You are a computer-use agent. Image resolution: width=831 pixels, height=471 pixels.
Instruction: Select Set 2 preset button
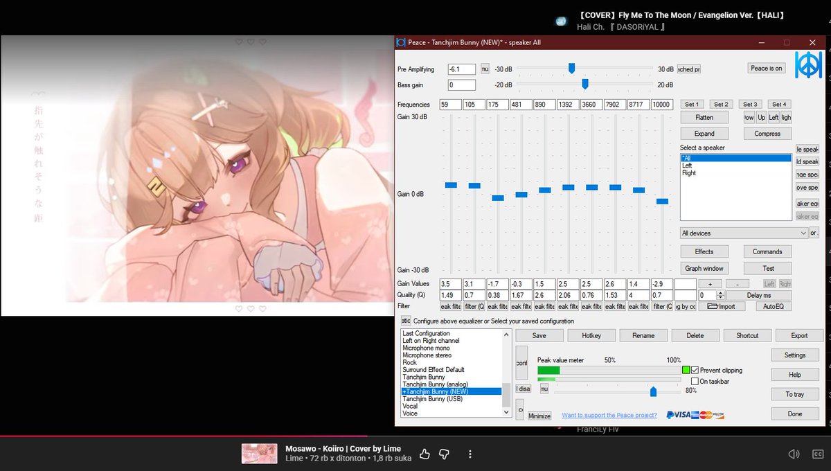(x=721, y=104)
